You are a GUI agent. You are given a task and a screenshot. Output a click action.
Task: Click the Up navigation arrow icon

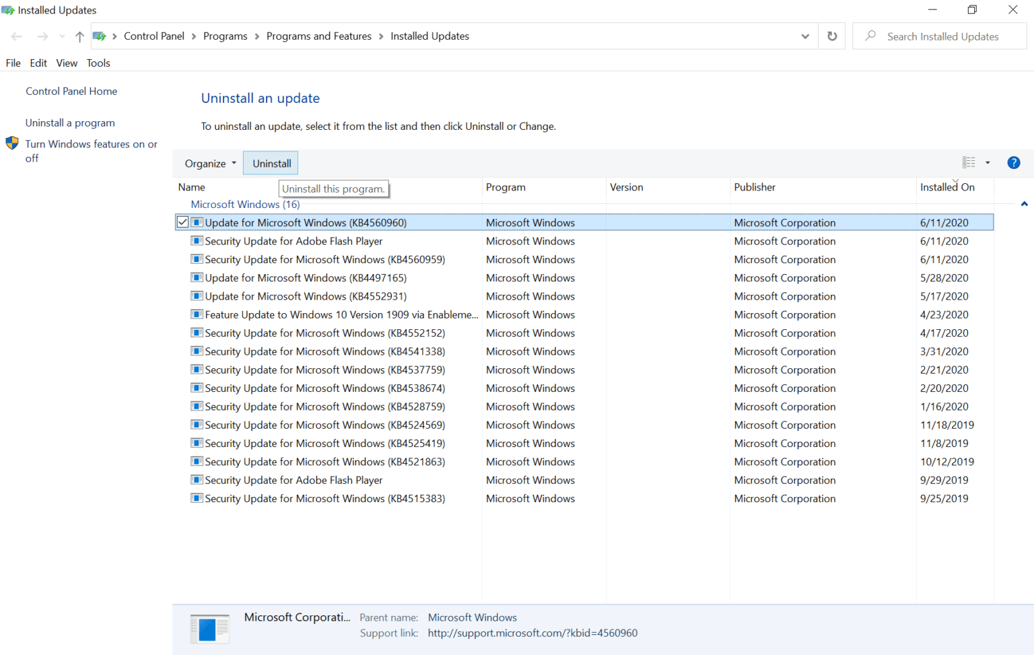(x=79, y=36)
